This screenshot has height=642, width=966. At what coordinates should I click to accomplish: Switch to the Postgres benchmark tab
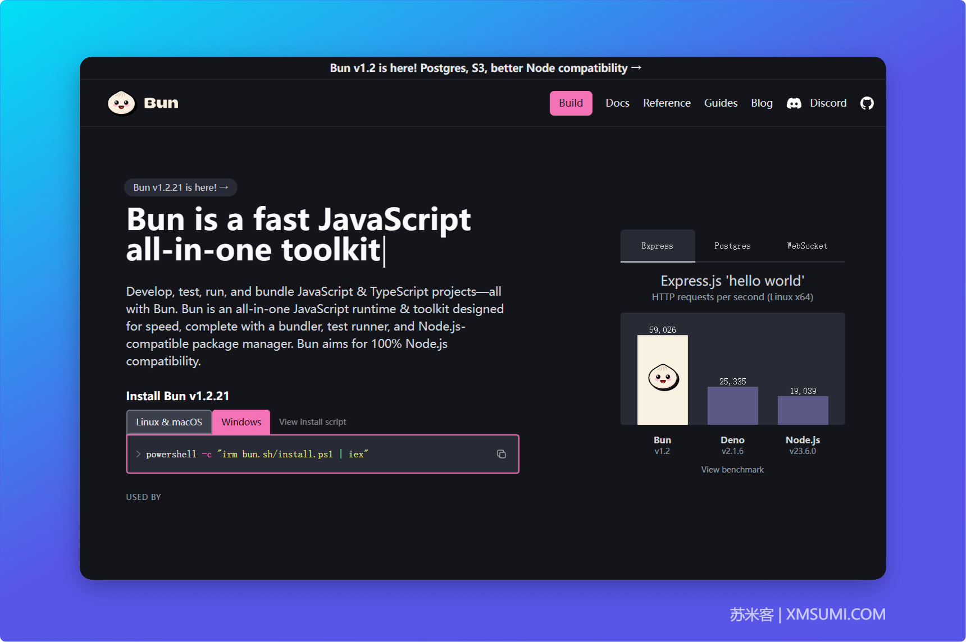coord(732,246)
